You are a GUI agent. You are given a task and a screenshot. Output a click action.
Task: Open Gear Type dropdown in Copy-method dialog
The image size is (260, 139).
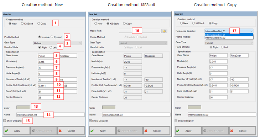229,43
